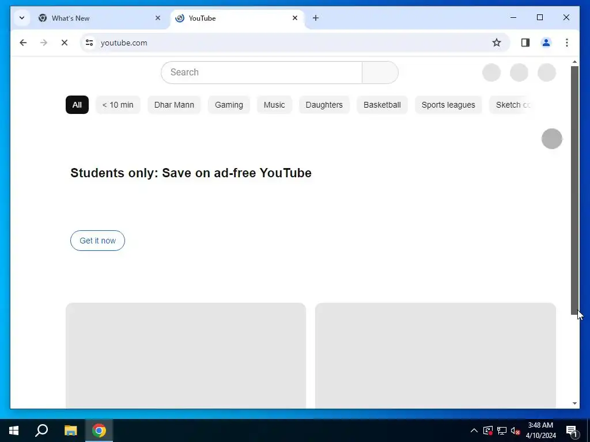The image size is (590, 442).
Task: Open the first loading video thumbnail
Action: (x=186, y=355)
